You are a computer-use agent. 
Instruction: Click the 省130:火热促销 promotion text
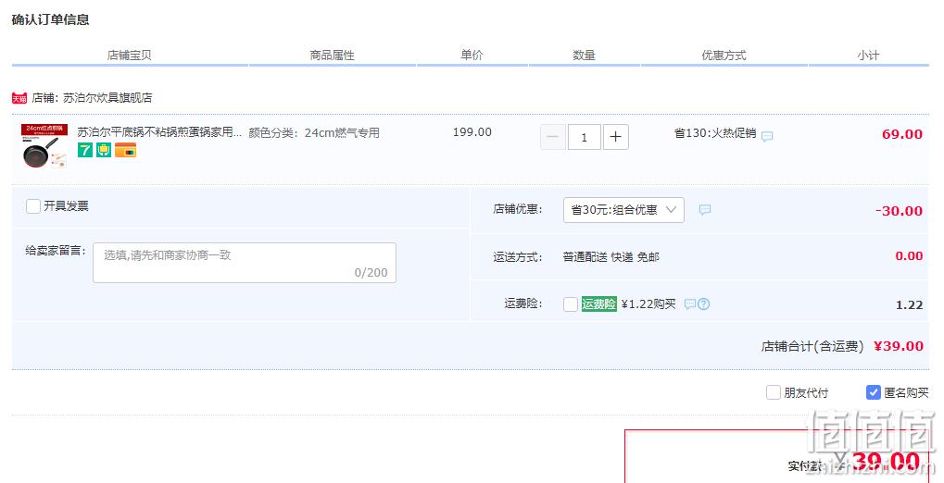[x=715, y=133]
